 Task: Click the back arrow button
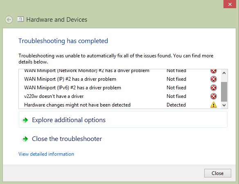9,20
